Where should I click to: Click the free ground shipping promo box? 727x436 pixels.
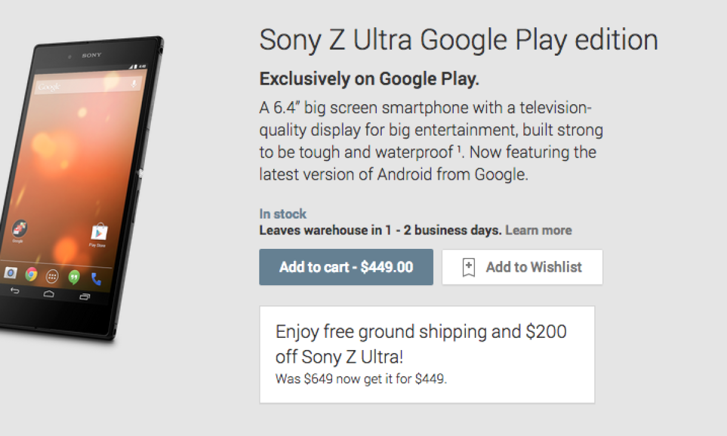427,354
